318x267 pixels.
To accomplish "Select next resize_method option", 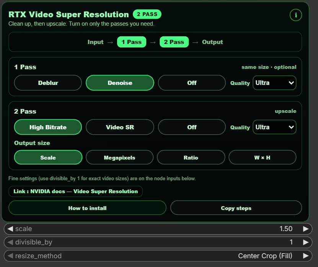I will point(306,256).
